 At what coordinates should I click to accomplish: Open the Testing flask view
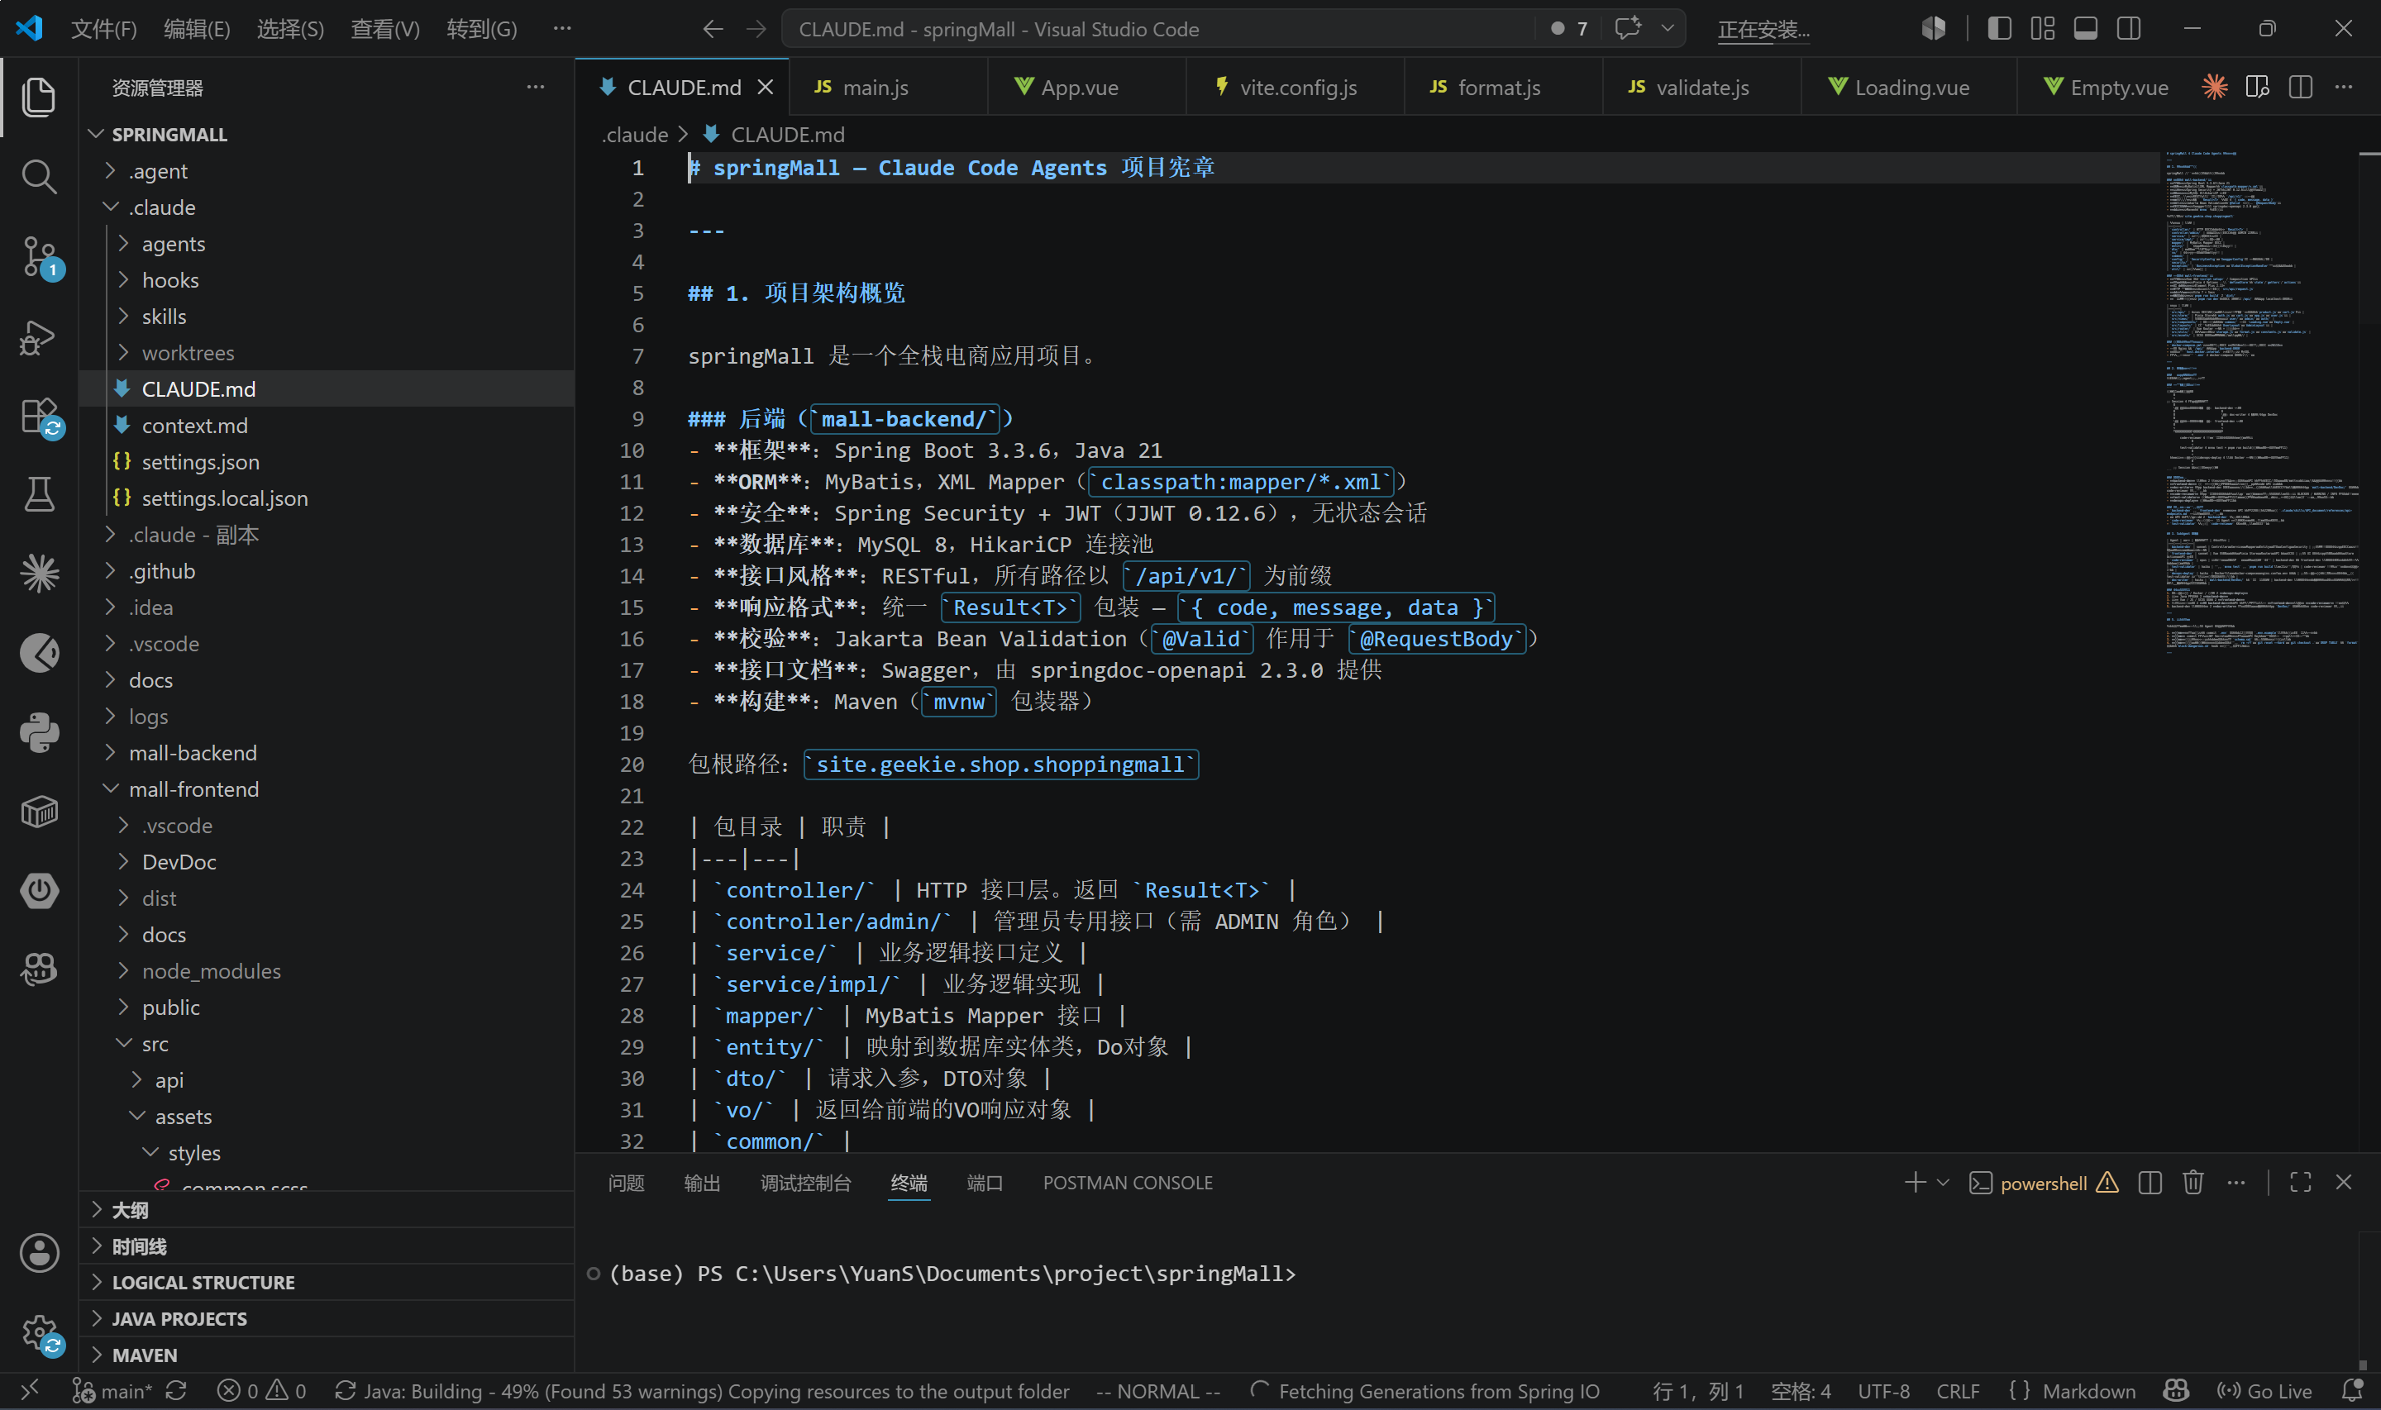[x=39, y=494]
